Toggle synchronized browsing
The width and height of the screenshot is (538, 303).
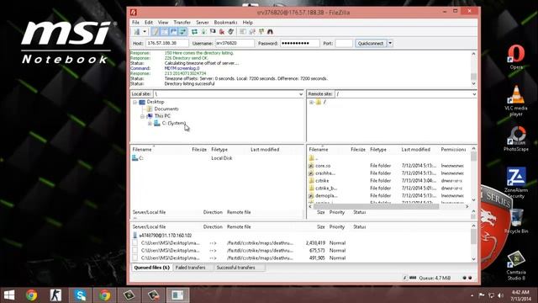[261, 32]
